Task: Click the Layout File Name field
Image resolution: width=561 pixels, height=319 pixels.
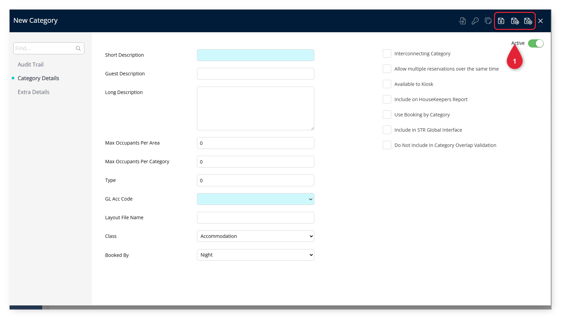Action: [x=255, y=218]
